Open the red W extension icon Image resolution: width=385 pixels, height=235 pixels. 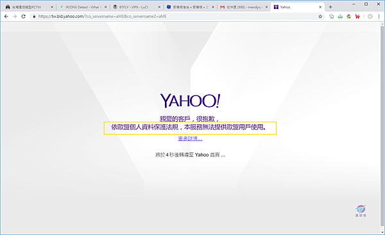click(357, 17)
